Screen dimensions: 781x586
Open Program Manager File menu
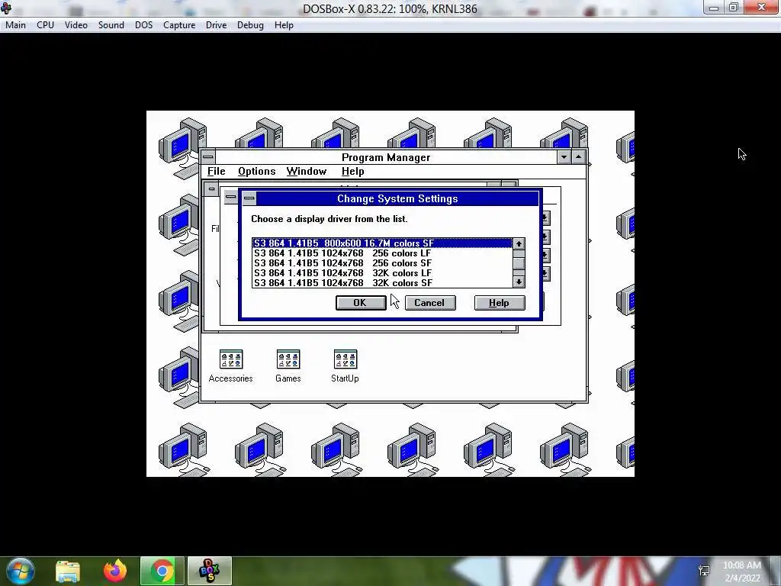[x=216, y=172]
